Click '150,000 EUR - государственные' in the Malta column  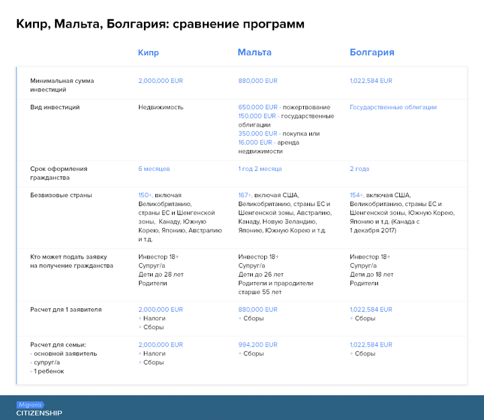click(286, 116)
